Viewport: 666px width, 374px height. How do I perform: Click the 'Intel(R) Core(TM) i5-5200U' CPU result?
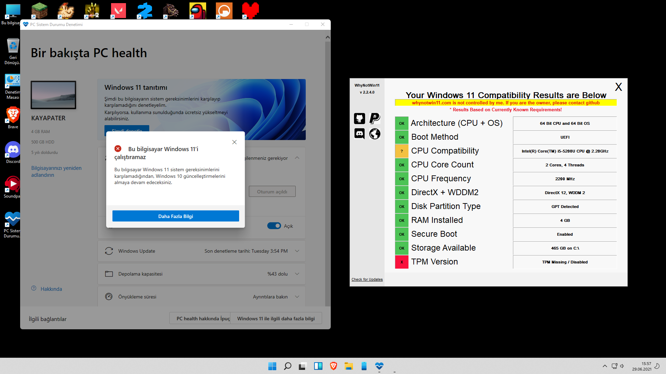[565, 151]
